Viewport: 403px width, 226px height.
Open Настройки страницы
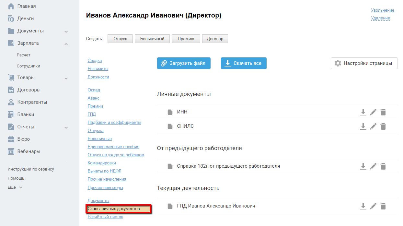364,63
